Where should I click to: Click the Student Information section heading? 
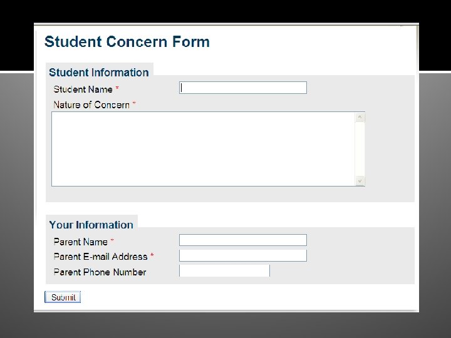point(99,73)
